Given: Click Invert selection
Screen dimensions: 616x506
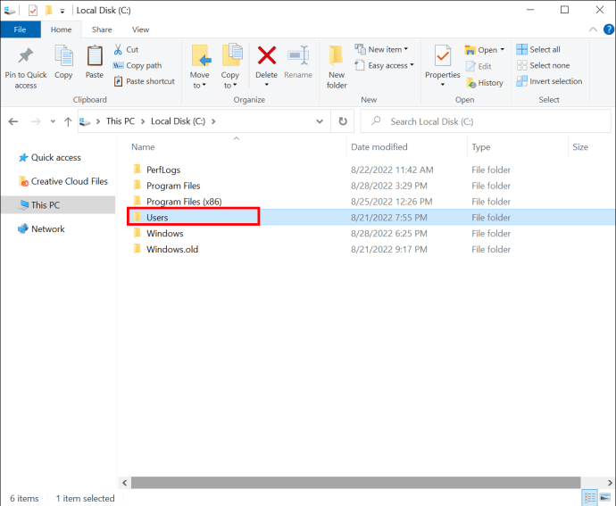Looking at the screenshot, I should [549, 81].
